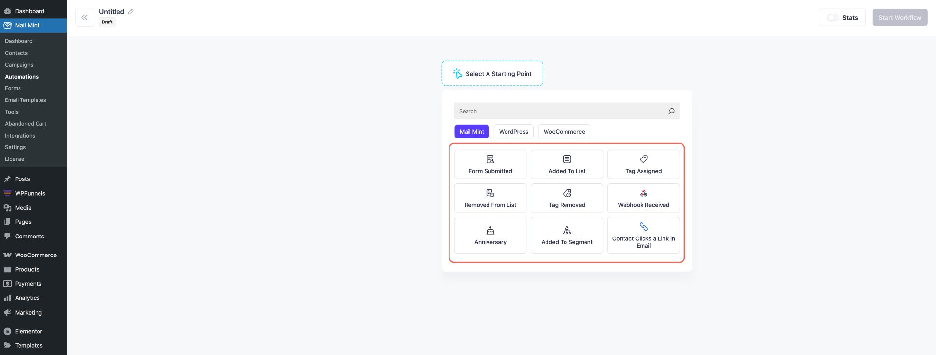
Task: Switch to the WooCommerce trigger tab
Action: point(564,132)
